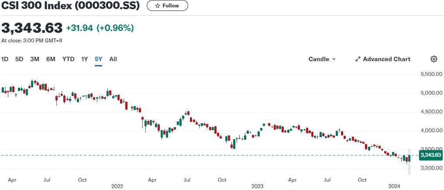Open Advanced Chart expand arrows

click(358, 59)
